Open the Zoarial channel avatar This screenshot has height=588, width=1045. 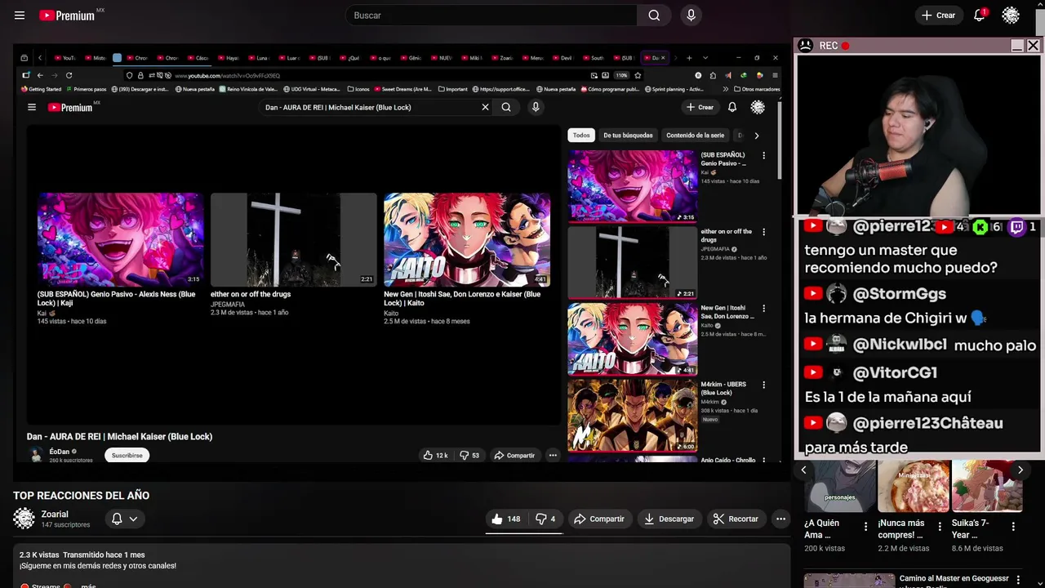click(x=24, y=519)
